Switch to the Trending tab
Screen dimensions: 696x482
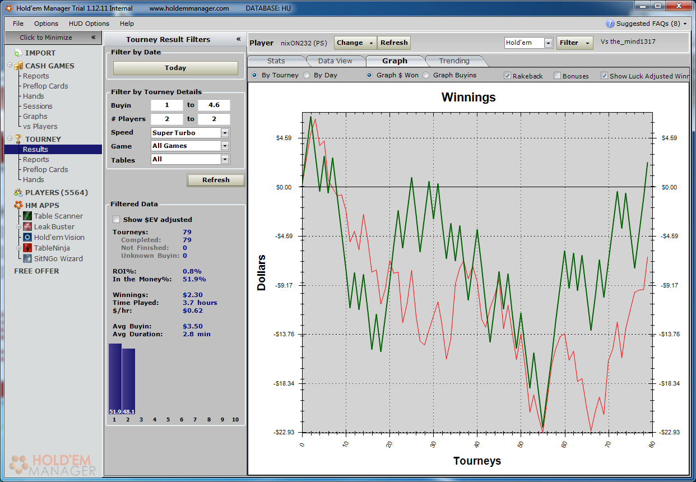[454, 61]
